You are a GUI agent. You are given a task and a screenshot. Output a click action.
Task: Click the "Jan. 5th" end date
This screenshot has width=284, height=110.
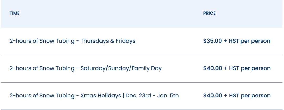point(168,96)
